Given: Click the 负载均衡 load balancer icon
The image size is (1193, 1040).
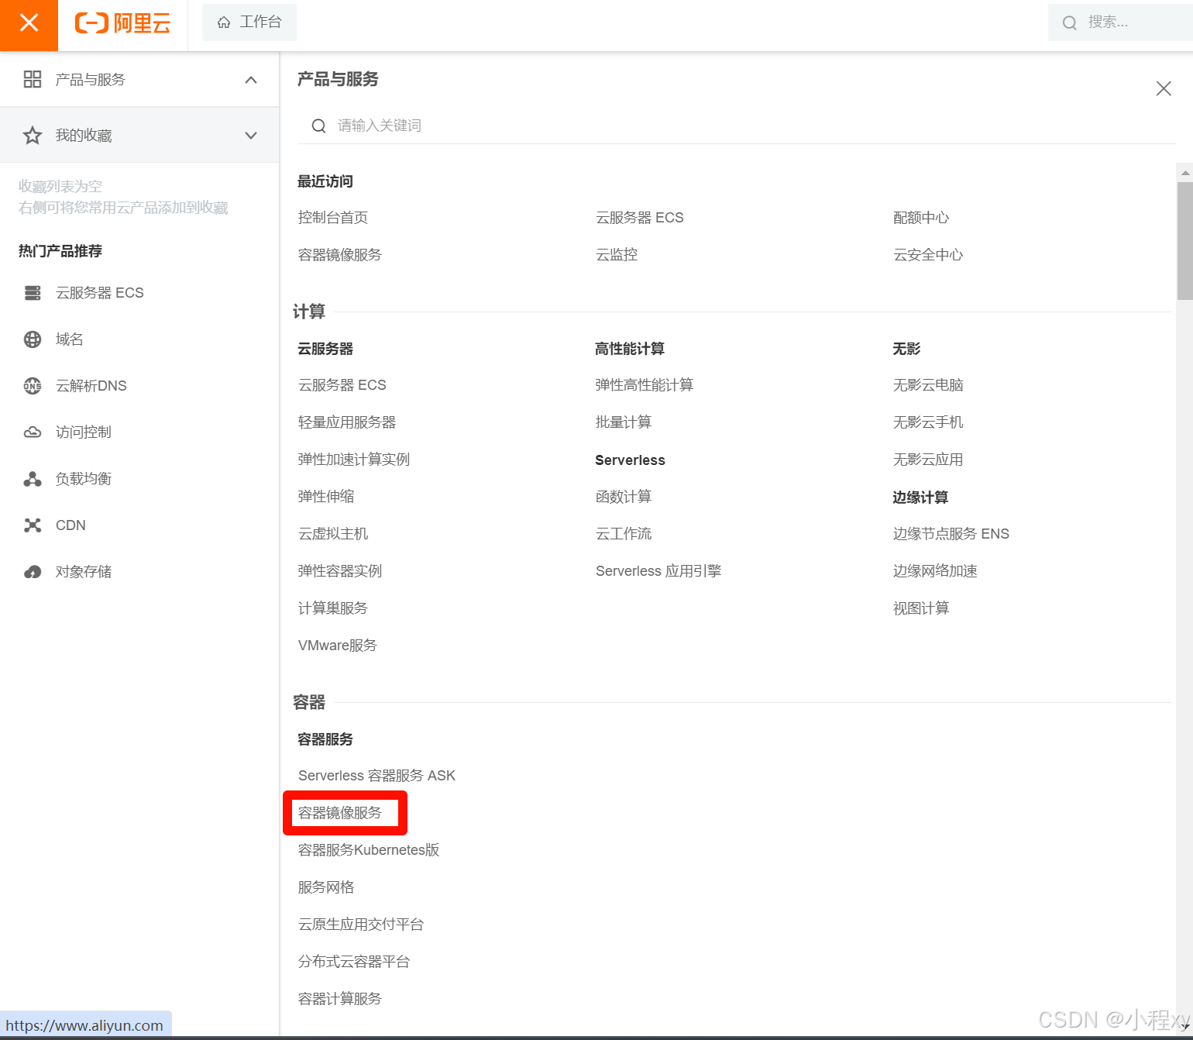Looking at the screenshot, I should click(x=33, y=479).
